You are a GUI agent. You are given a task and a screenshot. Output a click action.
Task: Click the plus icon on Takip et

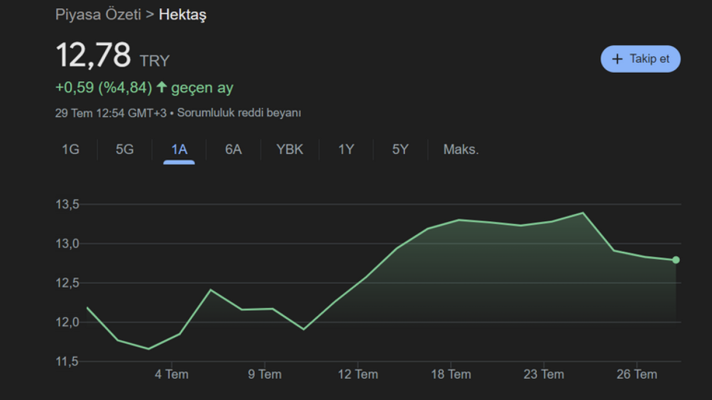(617, 59)
